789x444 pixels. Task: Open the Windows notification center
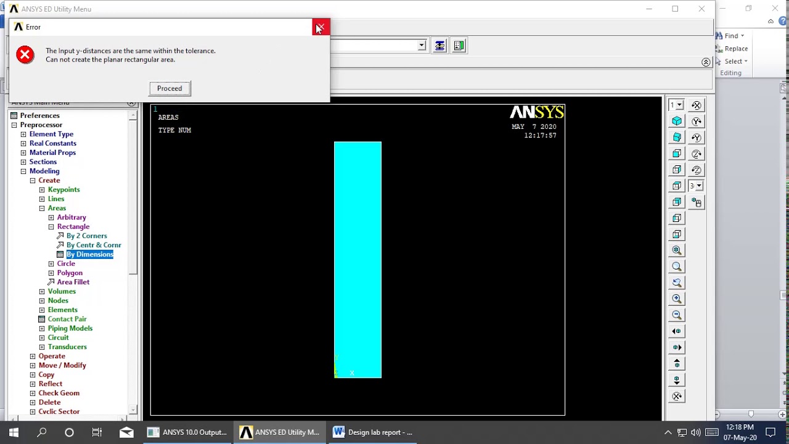(770, 432)
